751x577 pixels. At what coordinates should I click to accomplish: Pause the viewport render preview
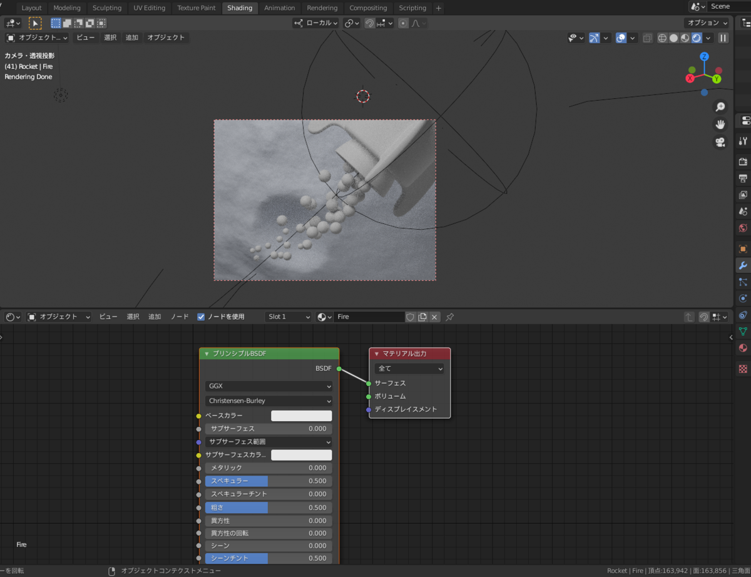(723, 38)
